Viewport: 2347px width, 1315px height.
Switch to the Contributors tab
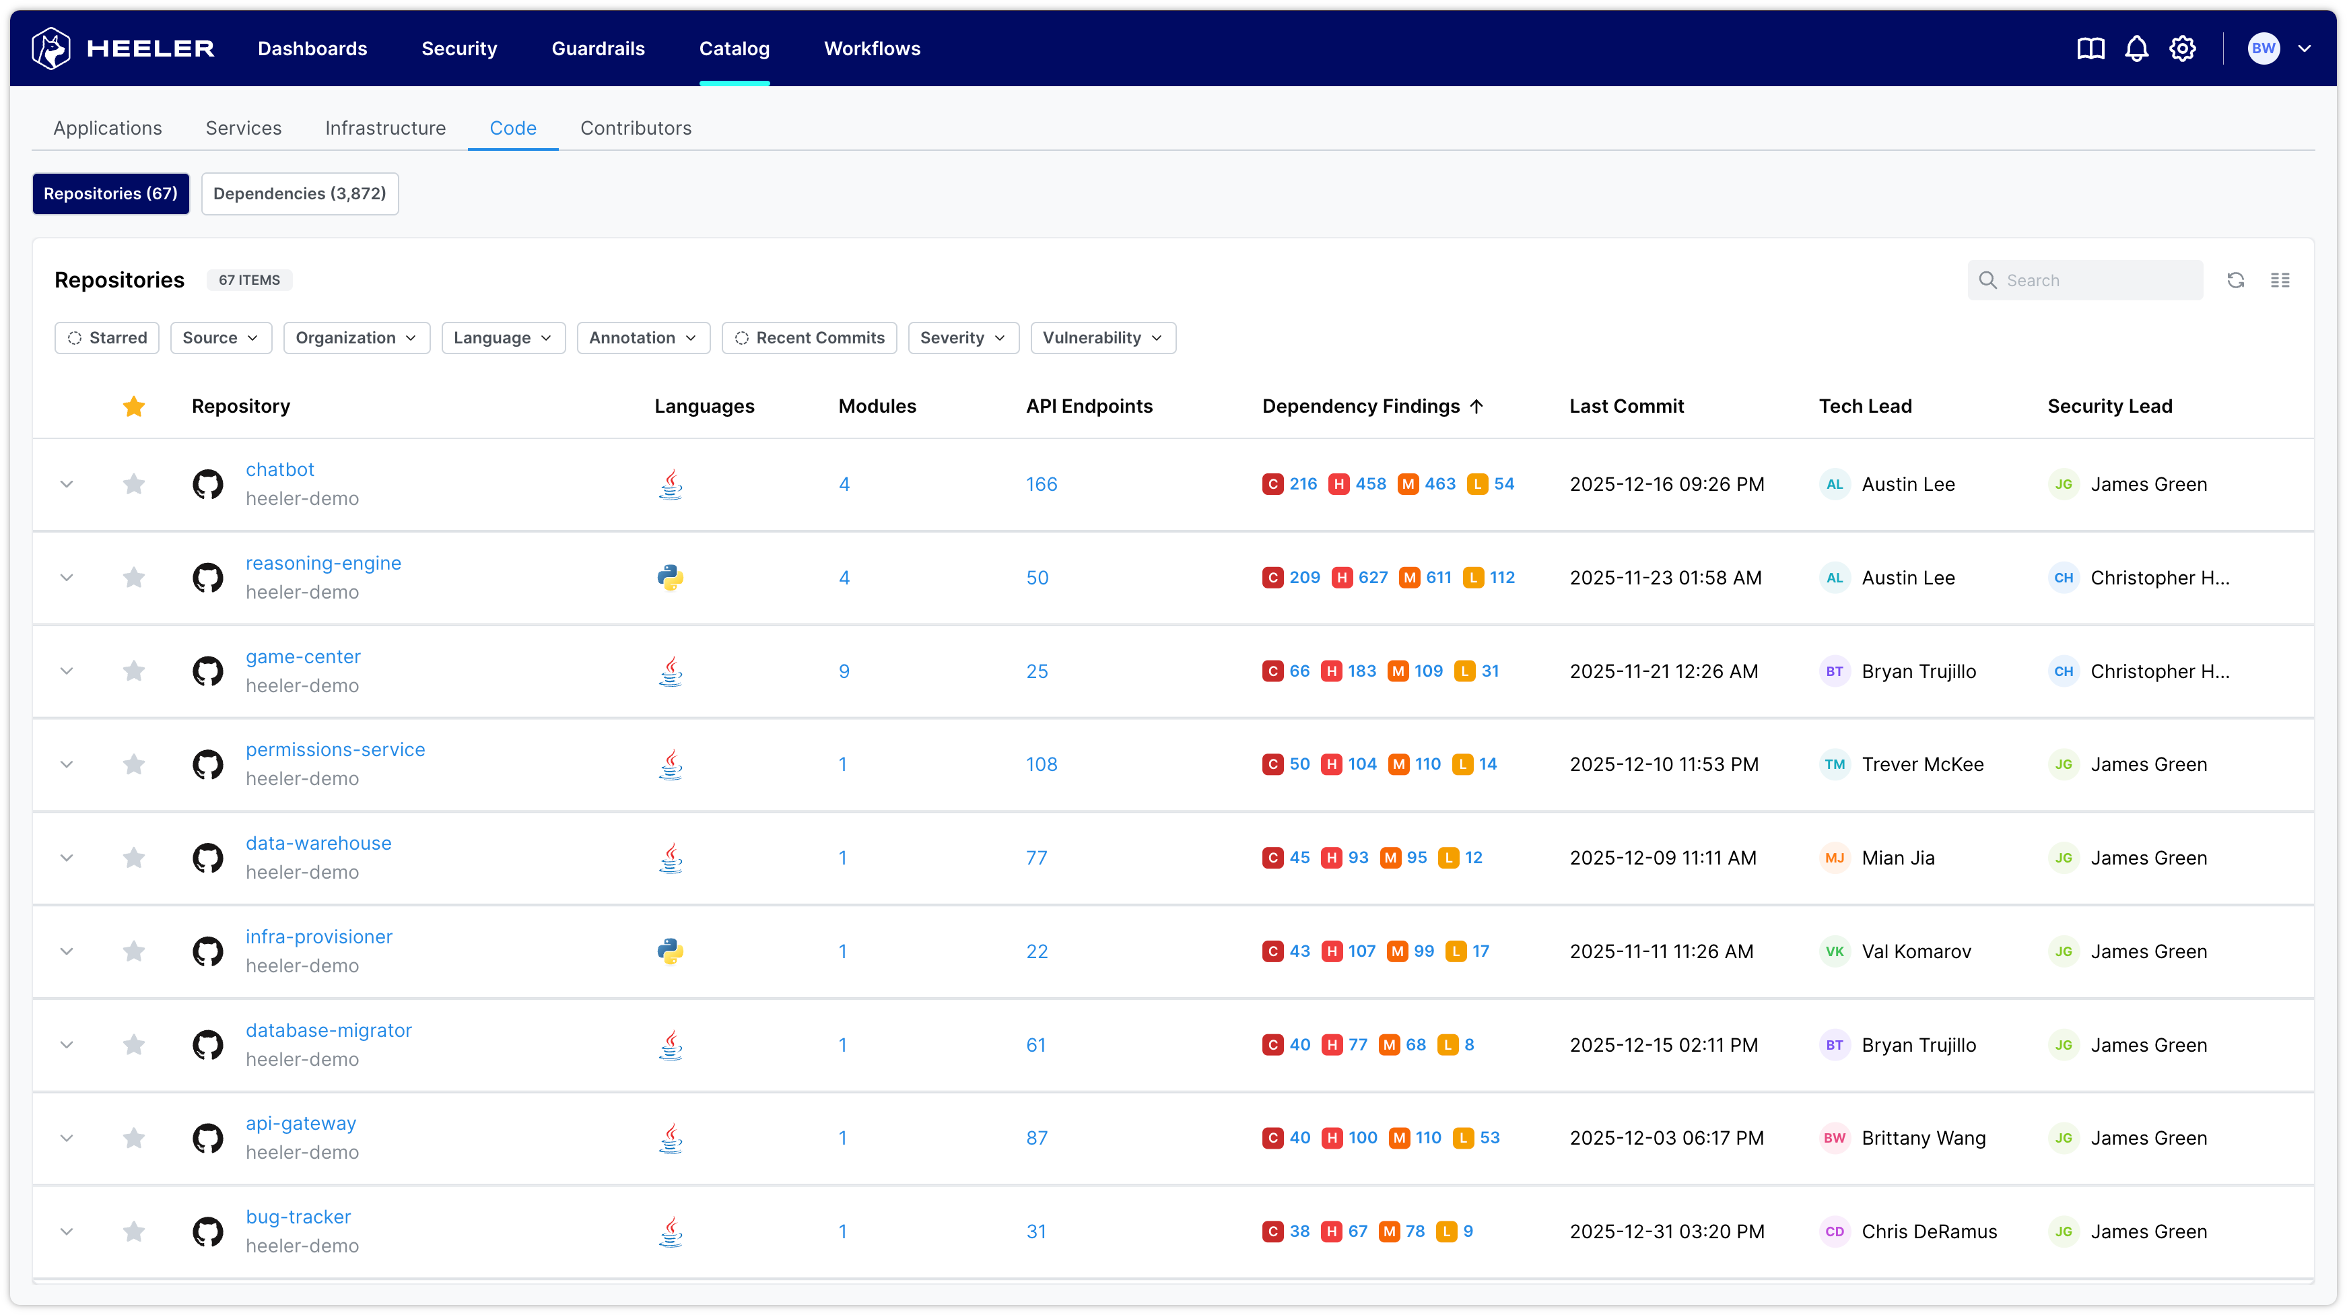[x=635, y=129]
